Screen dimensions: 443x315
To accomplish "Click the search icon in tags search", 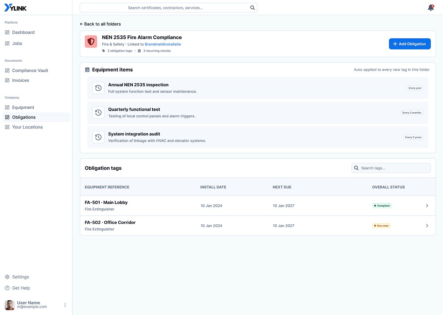I will pos(356,168).
